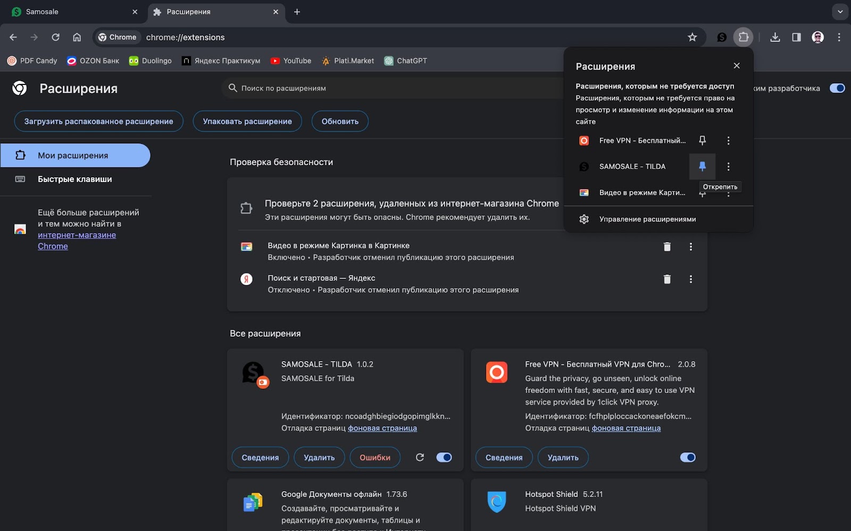
Task: Open the Яндекс Практикум bookmark
Action: click(x=221, y=61)
